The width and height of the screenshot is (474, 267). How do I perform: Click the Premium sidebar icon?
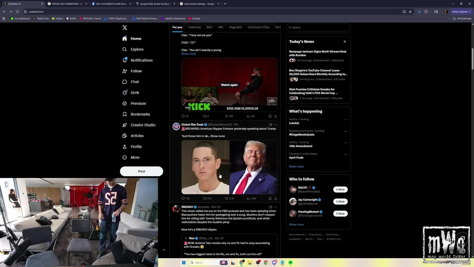[125, 103]
